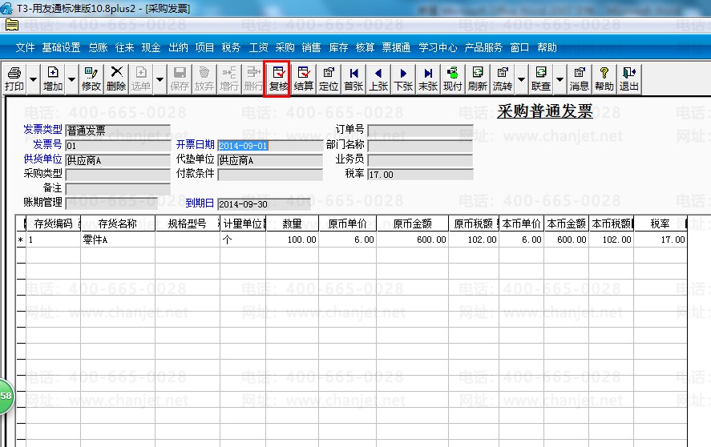
Task: Open the 文件 menu
Action: pyautogui.click(x=25, y=47)
